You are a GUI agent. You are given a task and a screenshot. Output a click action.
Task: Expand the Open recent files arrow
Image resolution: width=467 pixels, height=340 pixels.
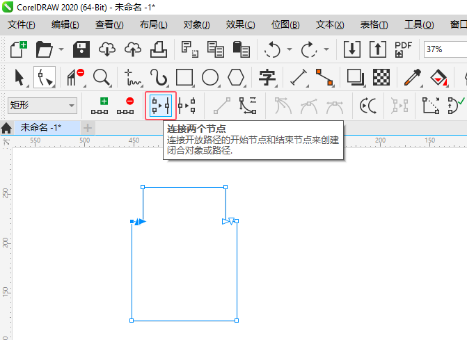61,49
